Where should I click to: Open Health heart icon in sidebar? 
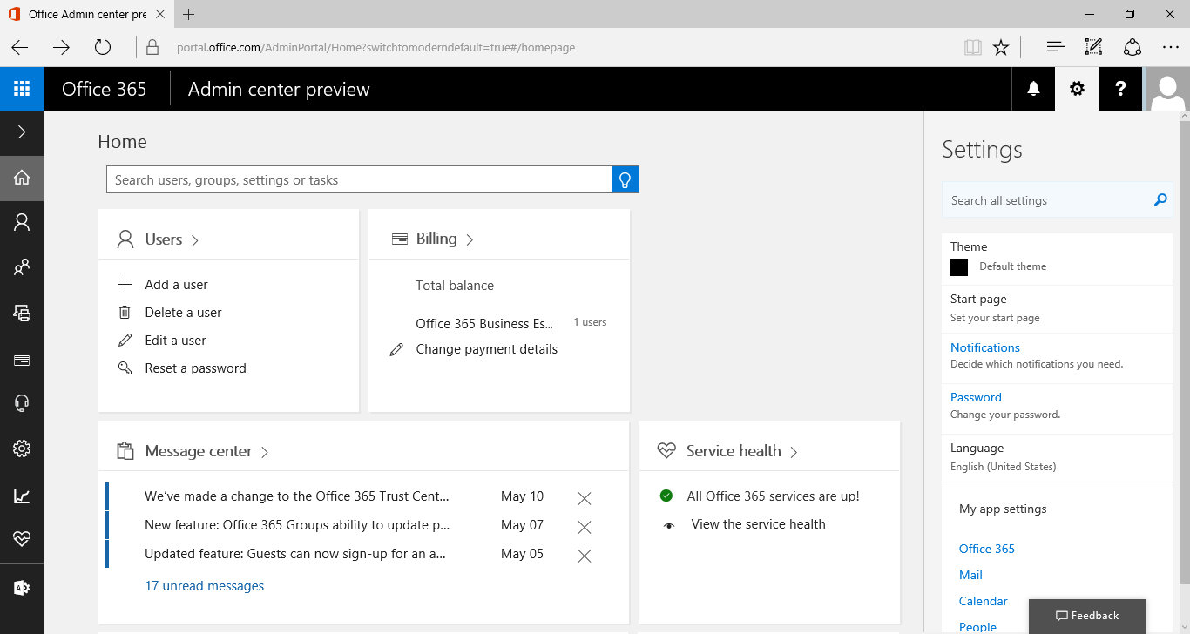pyautogui.click(x=22, y=540)
